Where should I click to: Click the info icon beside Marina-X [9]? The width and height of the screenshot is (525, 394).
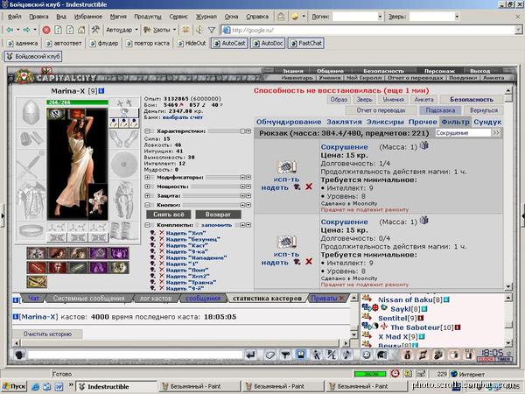(101, 91)
